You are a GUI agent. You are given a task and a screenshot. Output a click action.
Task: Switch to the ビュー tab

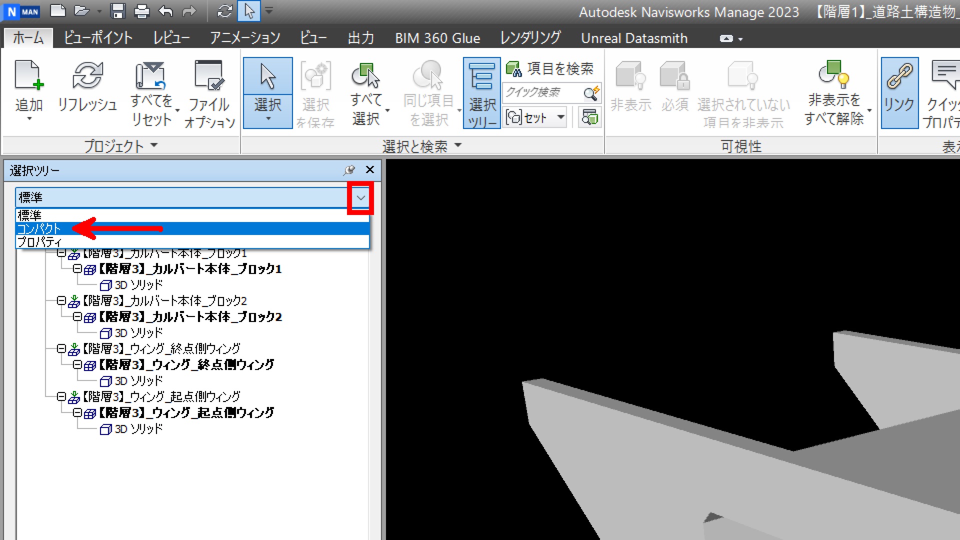tap(313, 38)
